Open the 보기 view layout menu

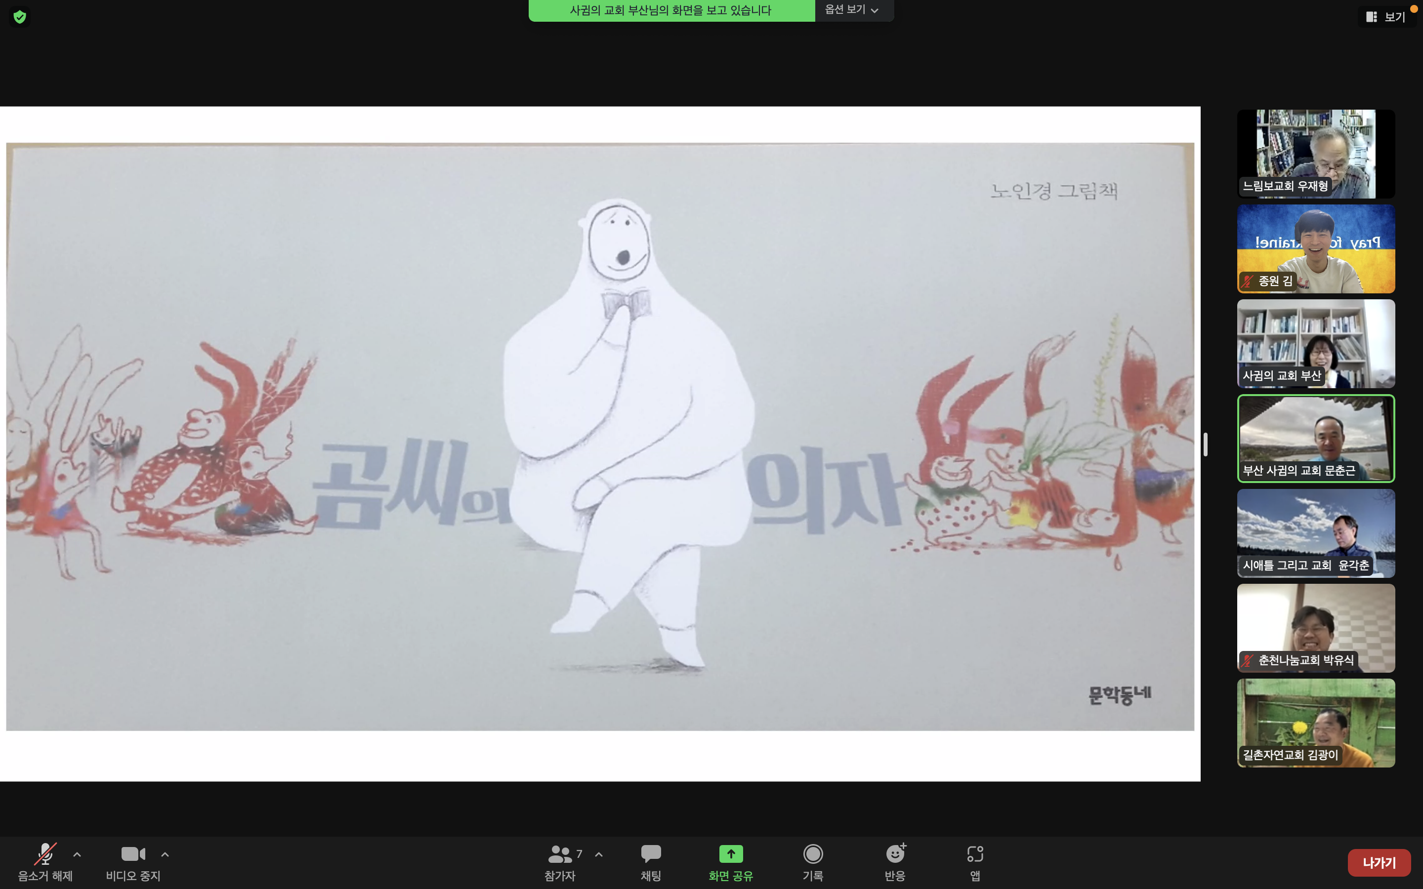tap(1386, 16)
